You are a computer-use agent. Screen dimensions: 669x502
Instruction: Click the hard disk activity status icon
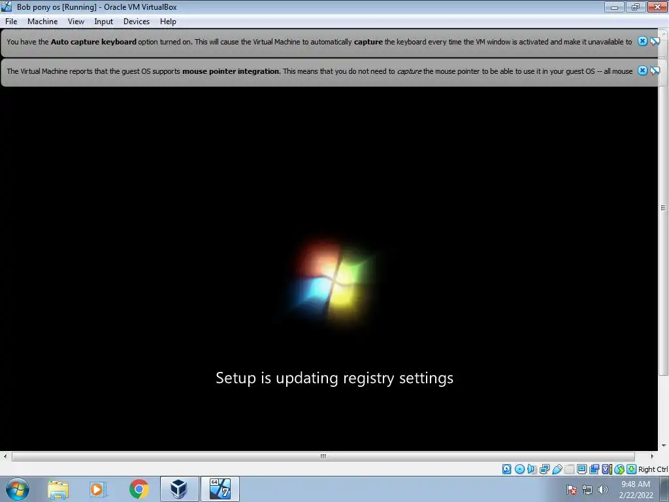(x=506, y=469)
